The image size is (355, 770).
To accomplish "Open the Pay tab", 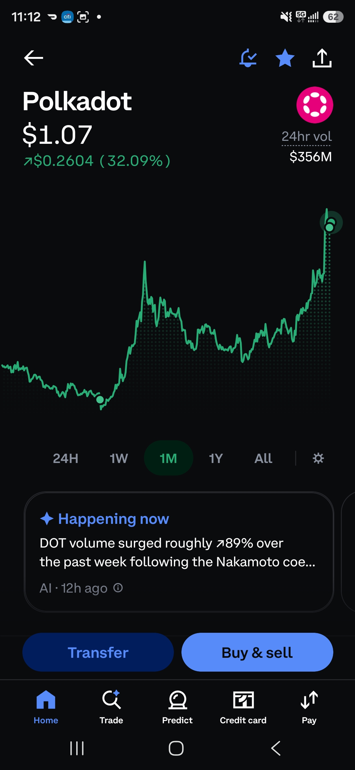I will point(309,707).
